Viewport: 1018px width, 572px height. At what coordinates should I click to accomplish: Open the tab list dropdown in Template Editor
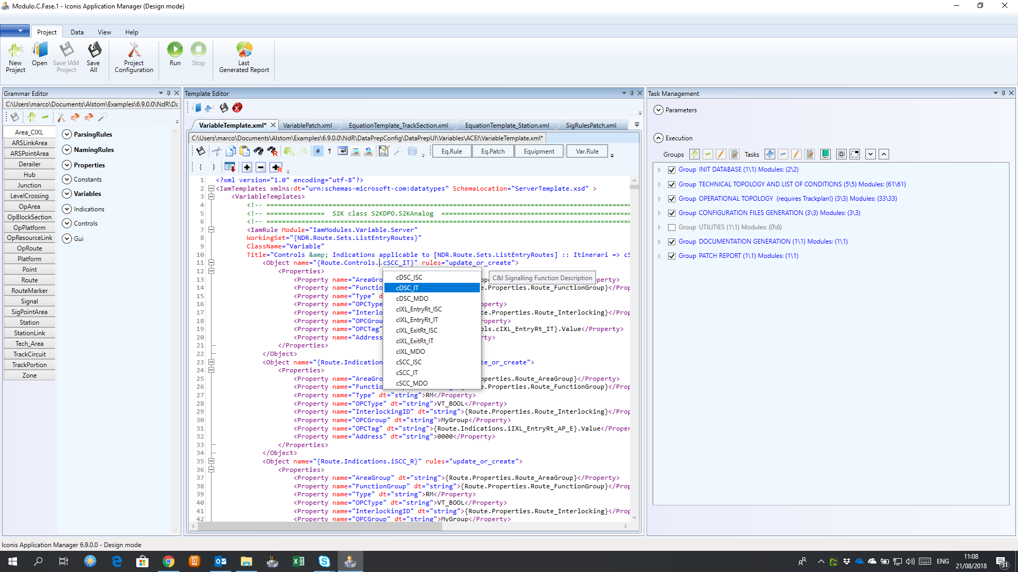point(637,125)
